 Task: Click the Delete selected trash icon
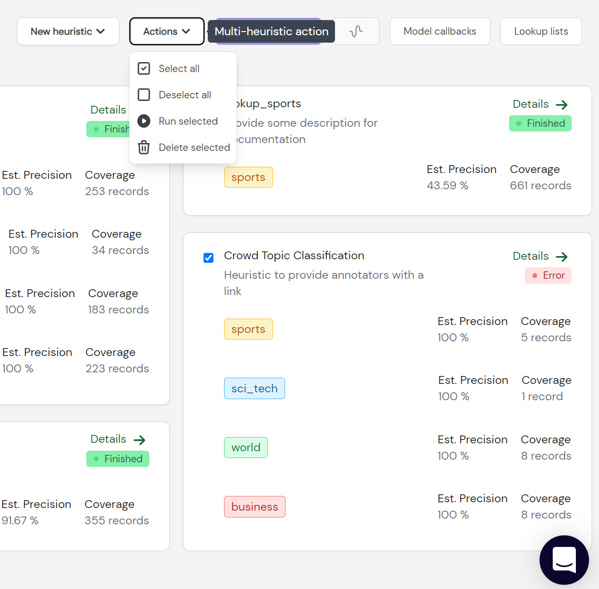pyautogui.click(x=144, y=147)
